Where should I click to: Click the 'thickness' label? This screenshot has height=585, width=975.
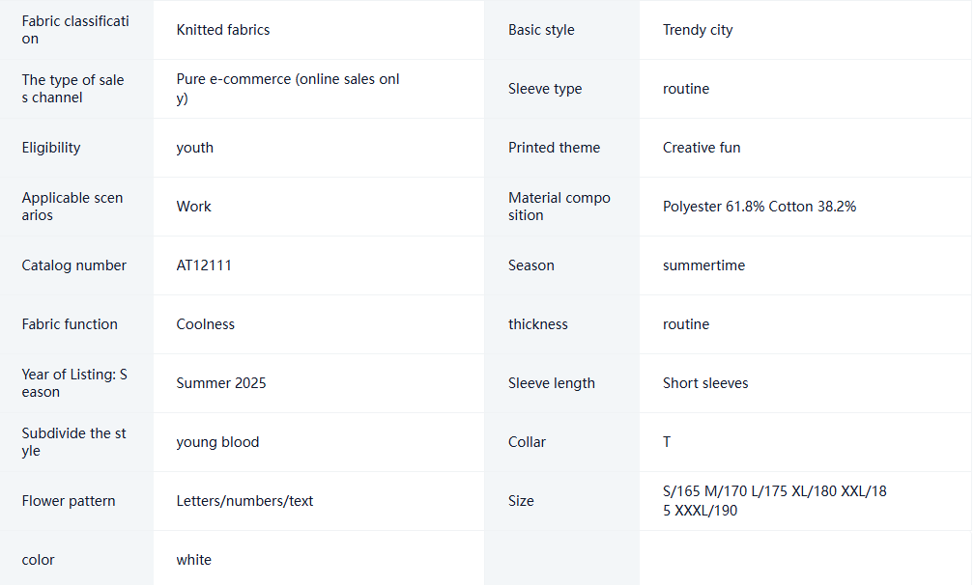538,324
